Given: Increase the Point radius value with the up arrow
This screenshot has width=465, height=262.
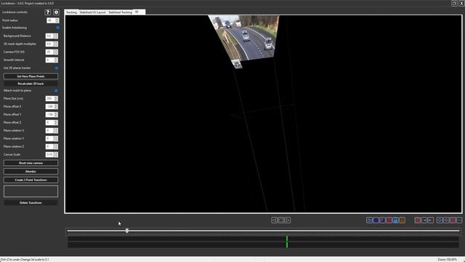Looking at the screenshot, I should (57, 19).
